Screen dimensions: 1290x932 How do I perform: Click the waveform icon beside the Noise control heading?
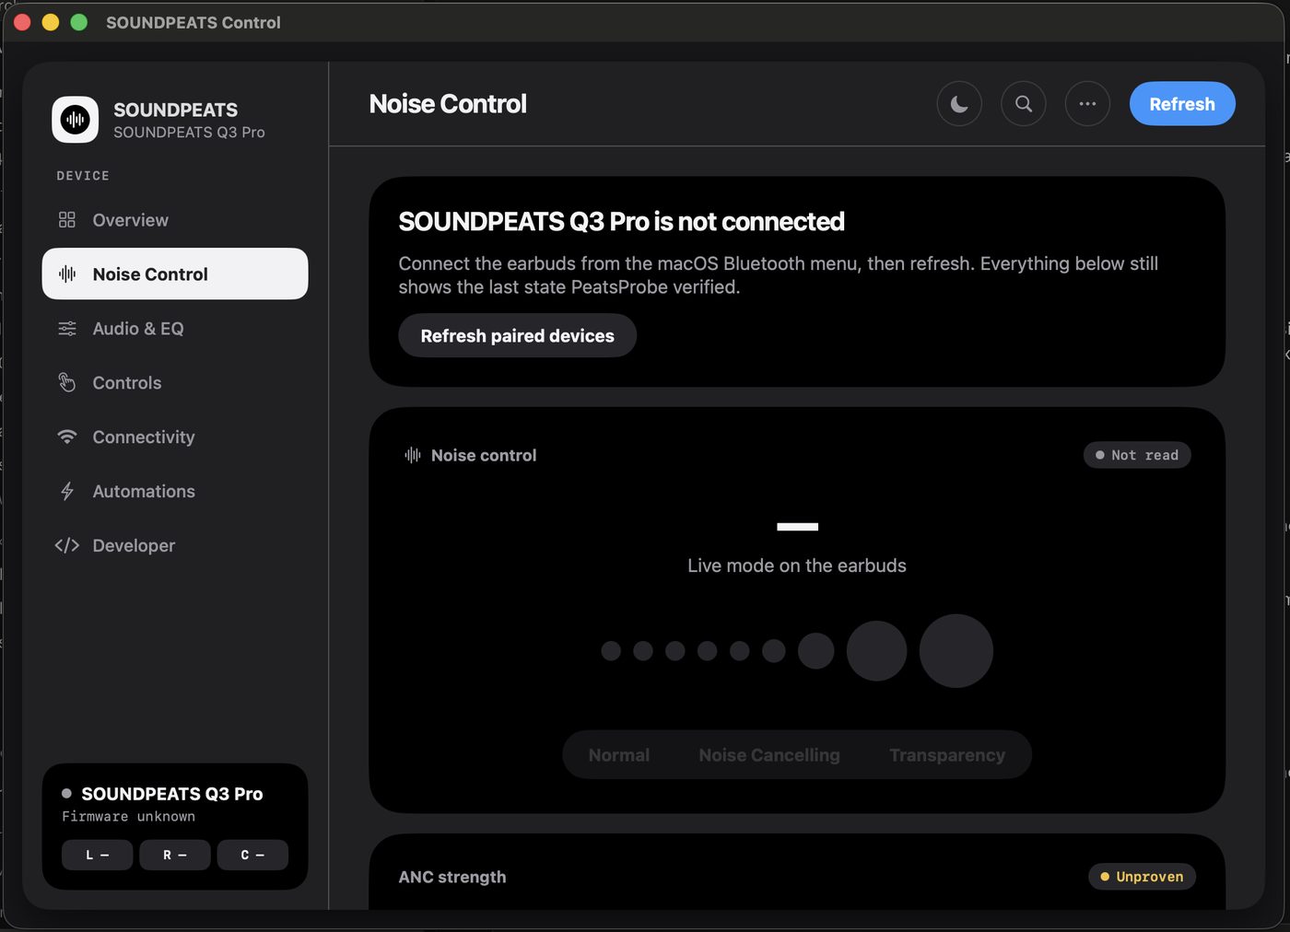click(x=413, y=455)
